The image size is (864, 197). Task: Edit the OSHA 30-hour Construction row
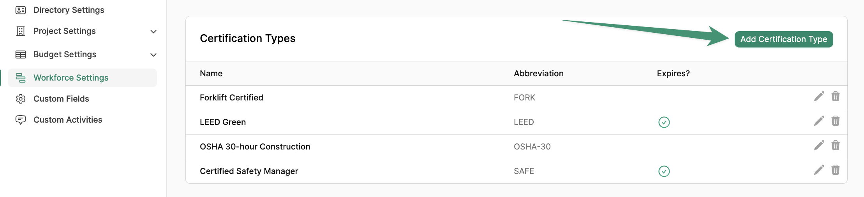click(819, 145)
